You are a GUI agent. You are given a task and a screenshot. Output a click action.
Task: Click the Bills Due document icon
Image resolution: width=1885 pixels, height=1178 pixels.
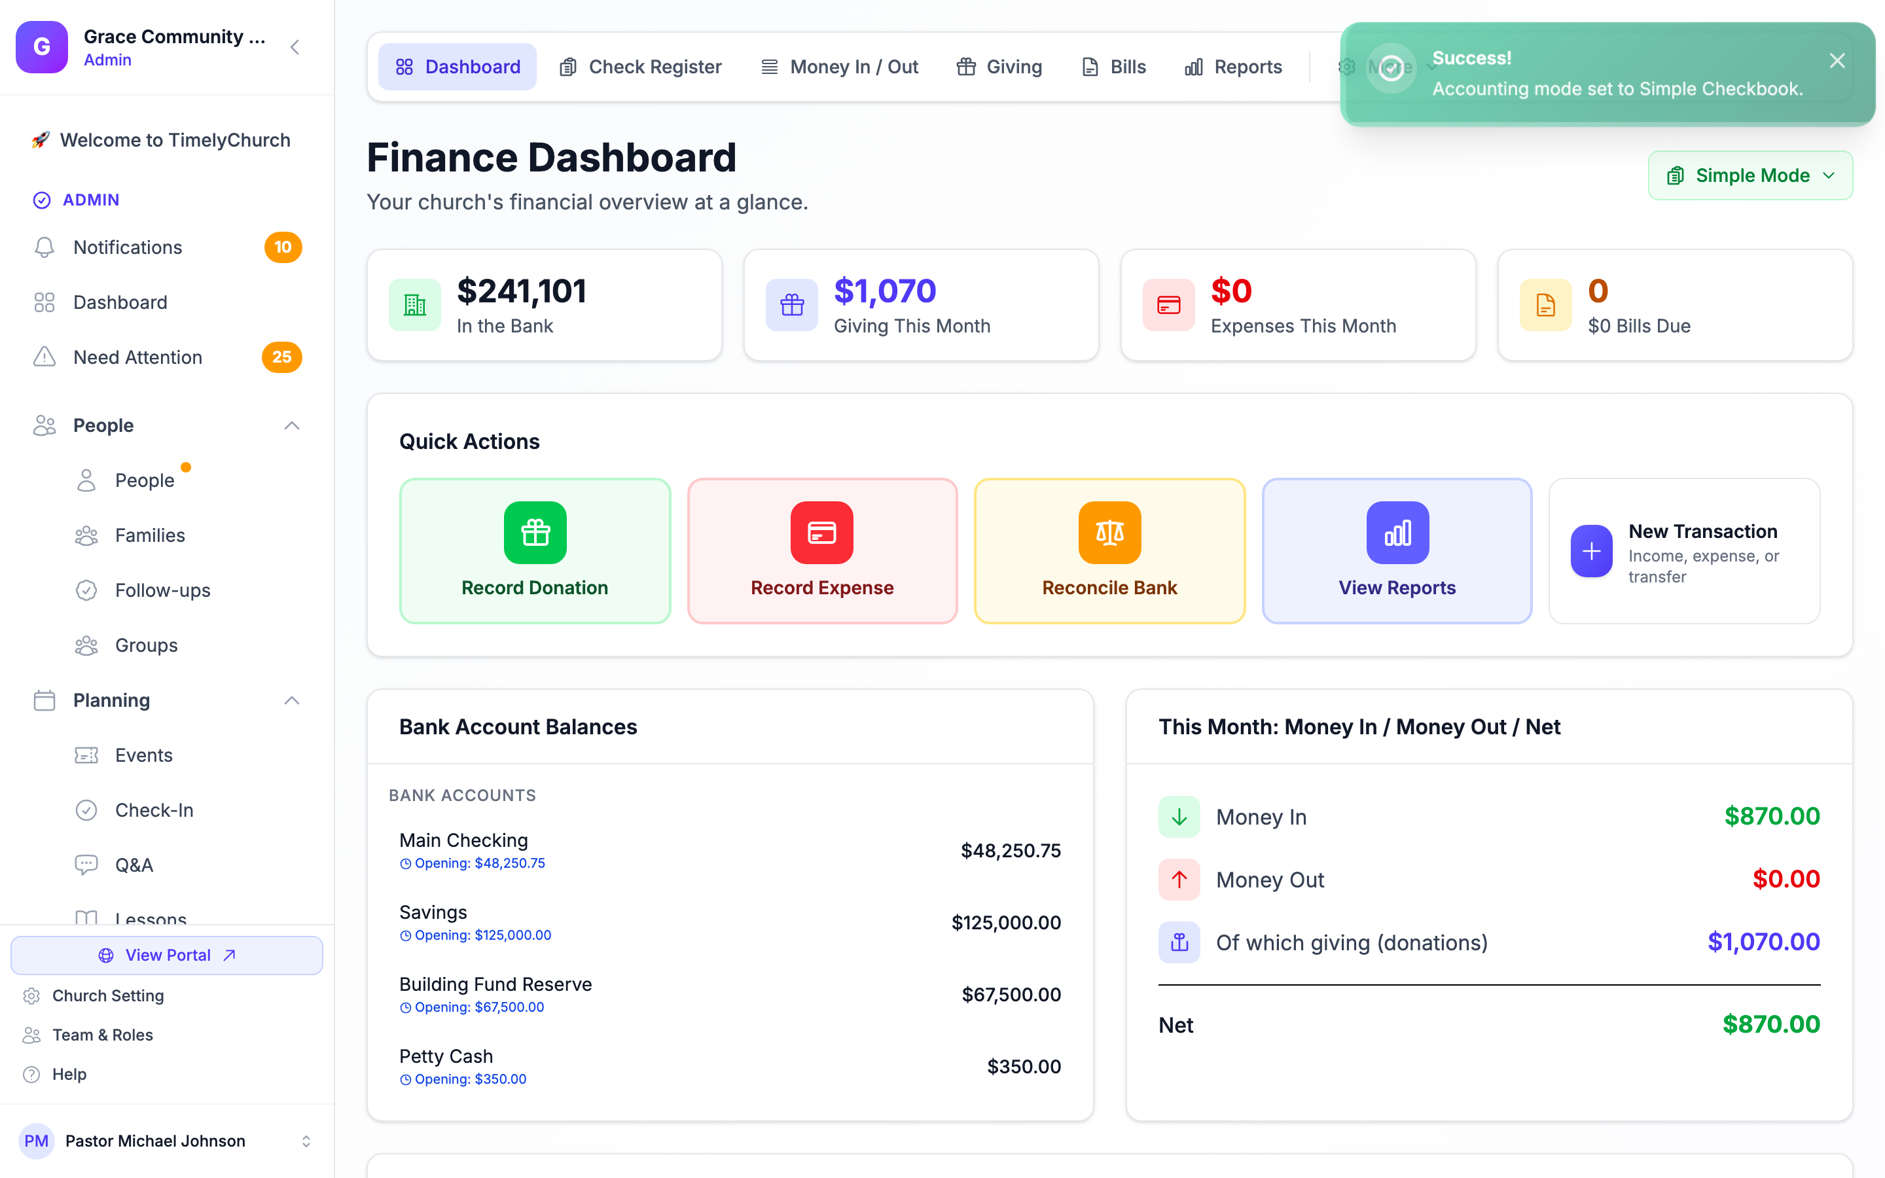click(1546, 306)
